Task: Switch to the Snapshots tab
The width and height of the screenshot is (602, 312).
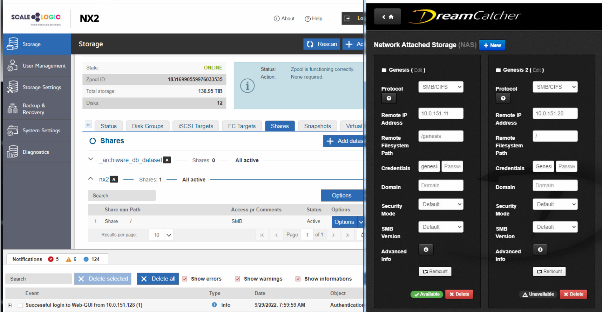Action: tap(318, 126)
